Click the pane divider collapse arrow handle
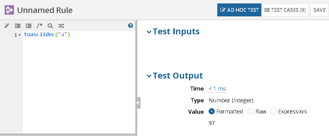 pyautogui.click(x=138, y=103)
